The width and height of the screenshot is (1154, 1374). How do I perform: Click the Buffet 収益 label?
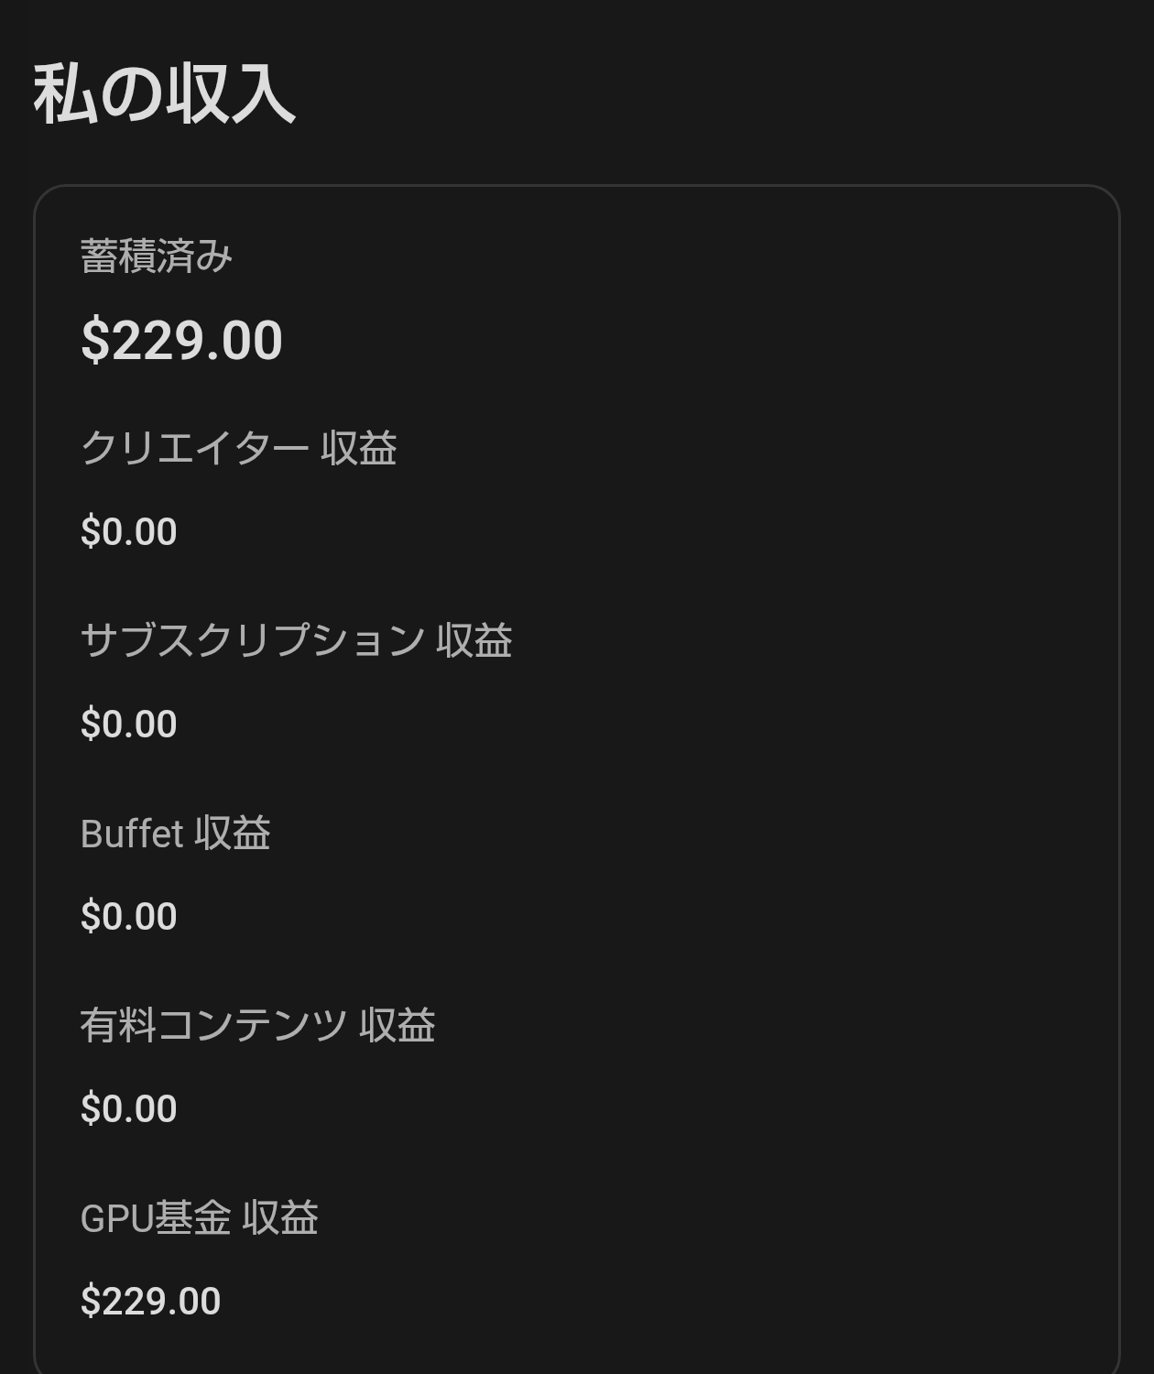coord(175,834)
